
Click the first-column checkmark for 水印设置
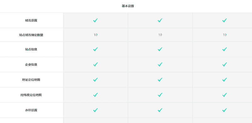[x=95, y=110]
